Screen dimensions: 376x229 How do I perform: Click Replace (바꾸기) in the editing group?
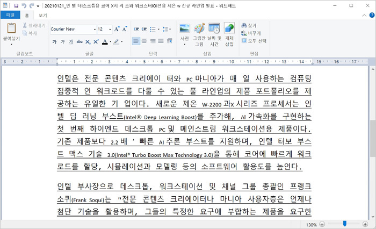point(251,33)
